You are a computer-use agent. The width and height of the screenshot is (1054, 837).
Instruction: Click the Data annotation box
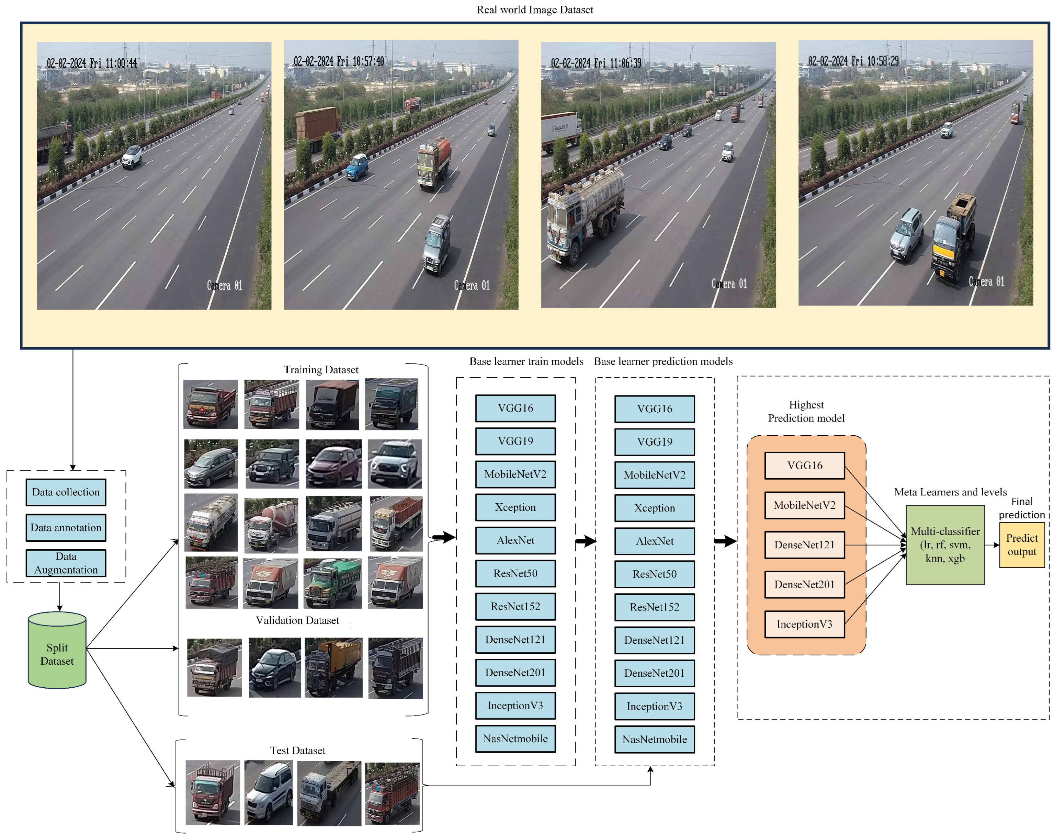click(66, 528)
